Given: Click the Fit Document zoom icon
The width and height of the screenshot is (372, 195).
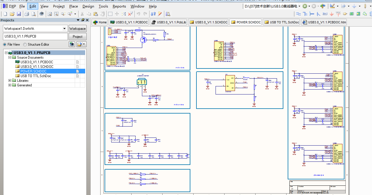Looking at the screenshot, I should pyautogui.click(x=50, y=14).
